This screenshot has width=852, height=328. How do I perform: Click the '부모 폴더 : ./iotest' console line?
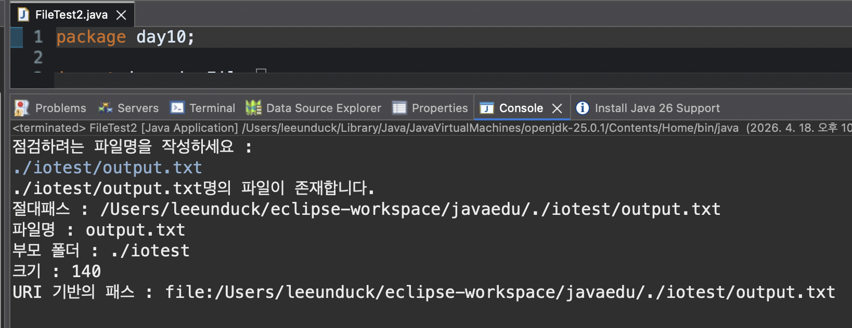[101, 250]
